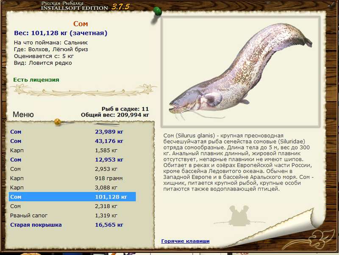The height and width of the screenshot is (255, 339).
Task: Select the Сом 12,953 кг entry
Action: (x=72, y=160)
